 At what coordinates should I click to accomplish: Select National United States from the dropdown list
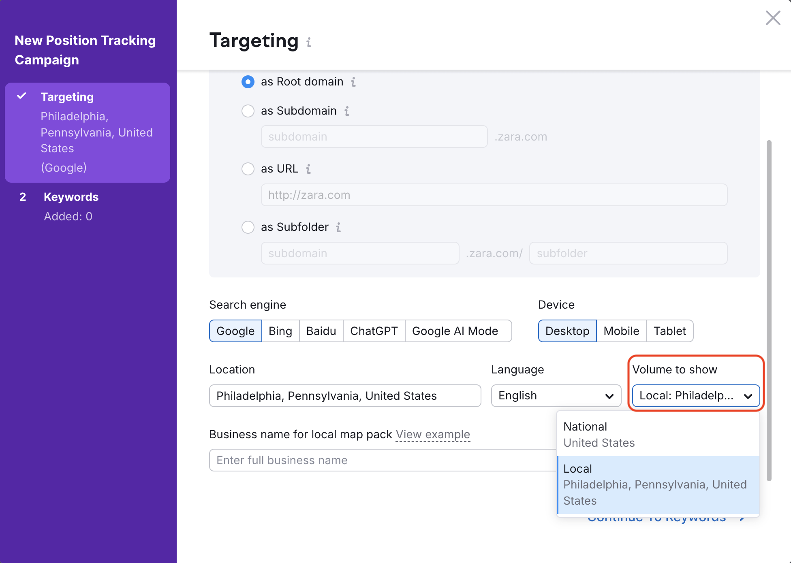coord(656,434)
